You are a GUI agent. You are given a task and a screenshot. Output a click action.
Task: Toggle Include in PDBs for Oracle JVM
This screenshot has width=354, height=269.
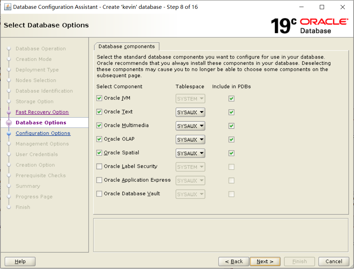231,99
